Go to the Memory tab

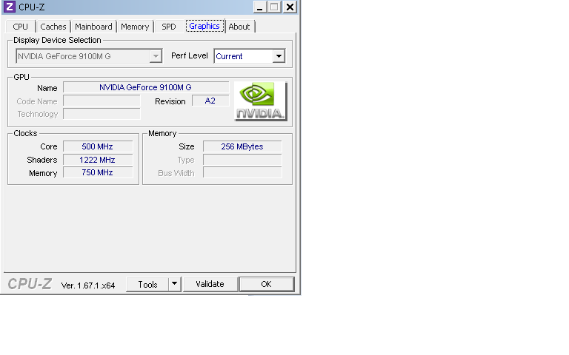tap(135, 27)
